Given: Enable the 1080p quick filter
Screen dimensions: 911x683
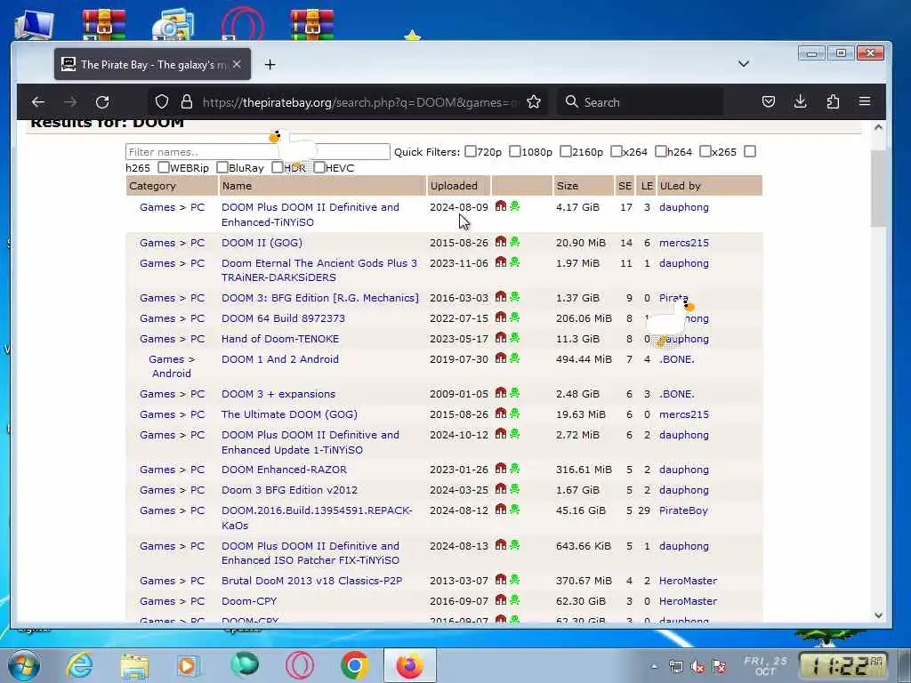Looking at the screenshot, I should [515, 151].
